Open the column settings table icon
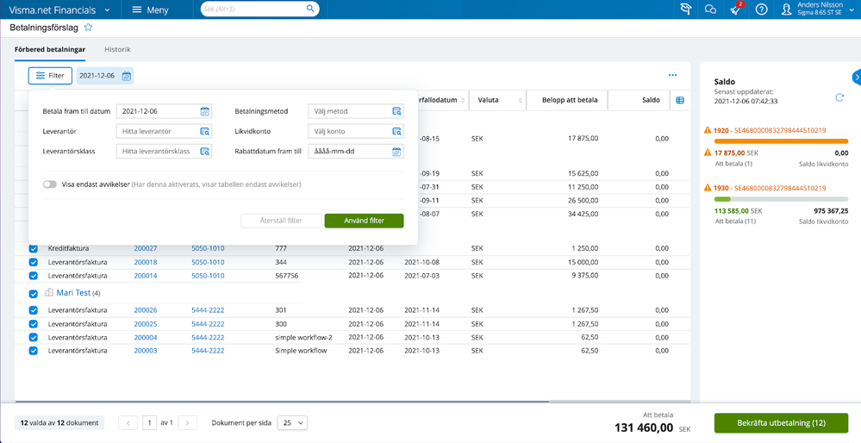Viewport: 861px width, 443px height. point(680,101)
